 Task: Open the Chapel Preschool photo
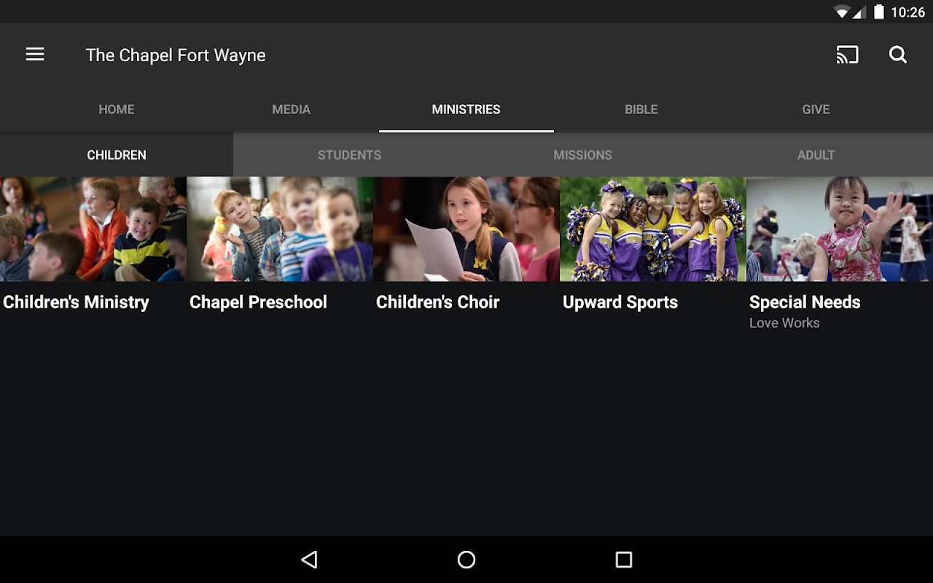coord(280,229)
